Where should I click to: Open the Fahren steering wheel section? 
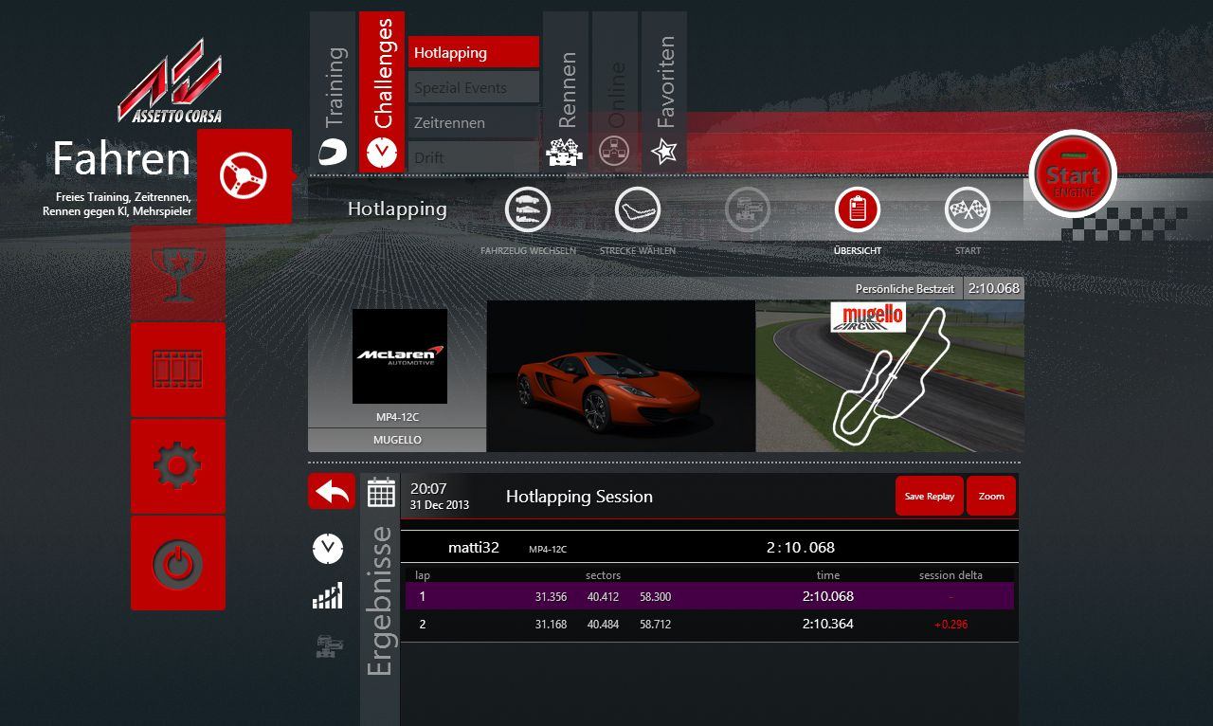[244, 176]
